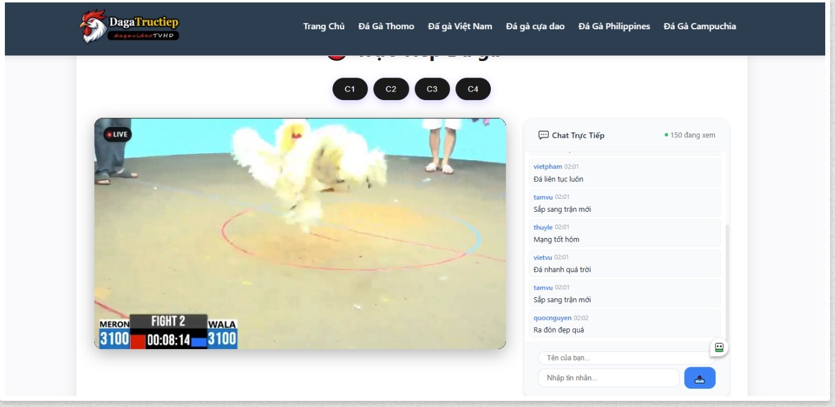The image size is (835, 407).
Task: Click the green online viewers dot
Action: pos(666,135)
